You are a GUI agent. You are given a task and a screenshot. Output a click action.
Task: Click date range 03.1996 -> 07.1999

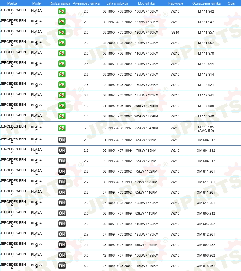pos(117,245)
